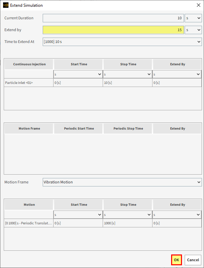The height and width of the screenshot is (268, 204).
Task: Select the Particle Inlet <01> row
Action: (103, 83)
